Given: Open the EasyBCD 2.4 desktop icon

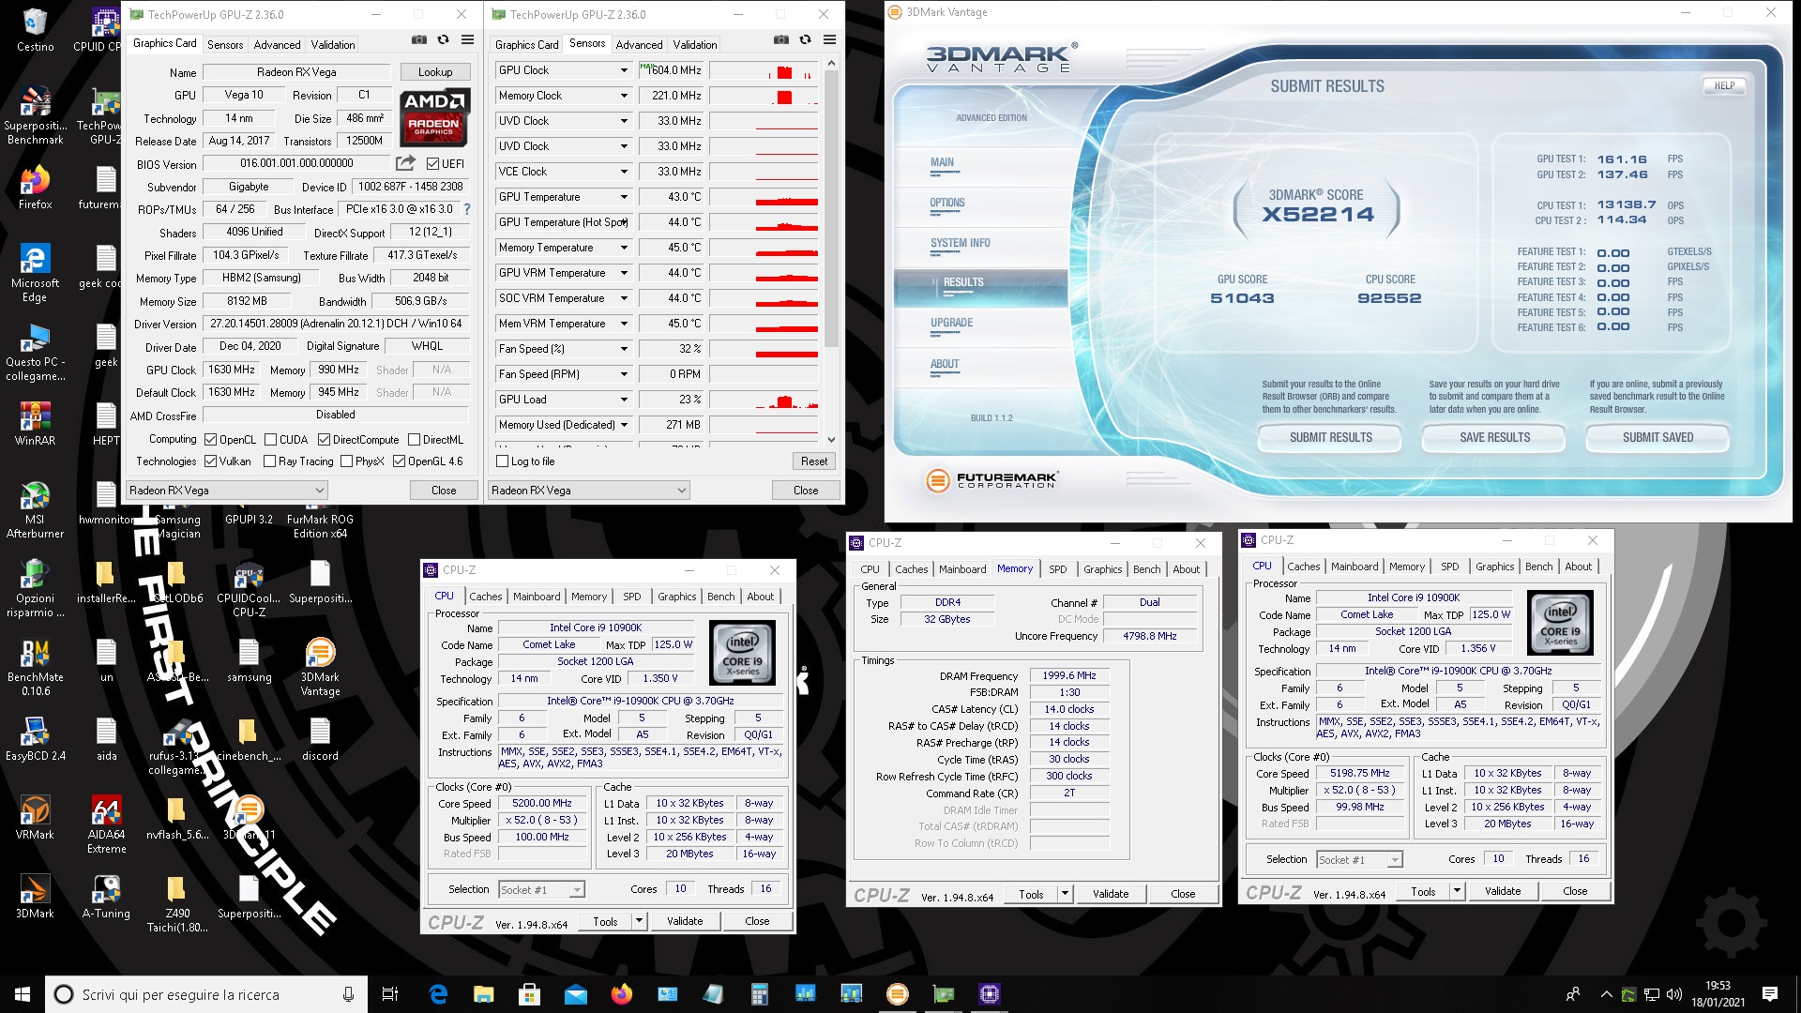Looking at the screenshot, I should (35, 739).
